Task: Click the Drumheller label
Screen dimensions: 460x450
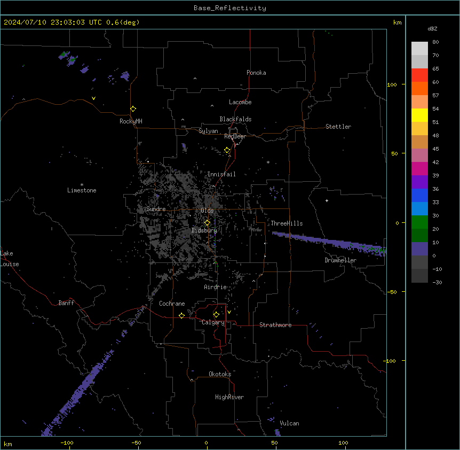Action: 340,260
